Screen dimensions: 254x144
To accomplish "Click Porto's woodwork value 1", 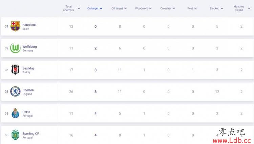I will [144, 114].
